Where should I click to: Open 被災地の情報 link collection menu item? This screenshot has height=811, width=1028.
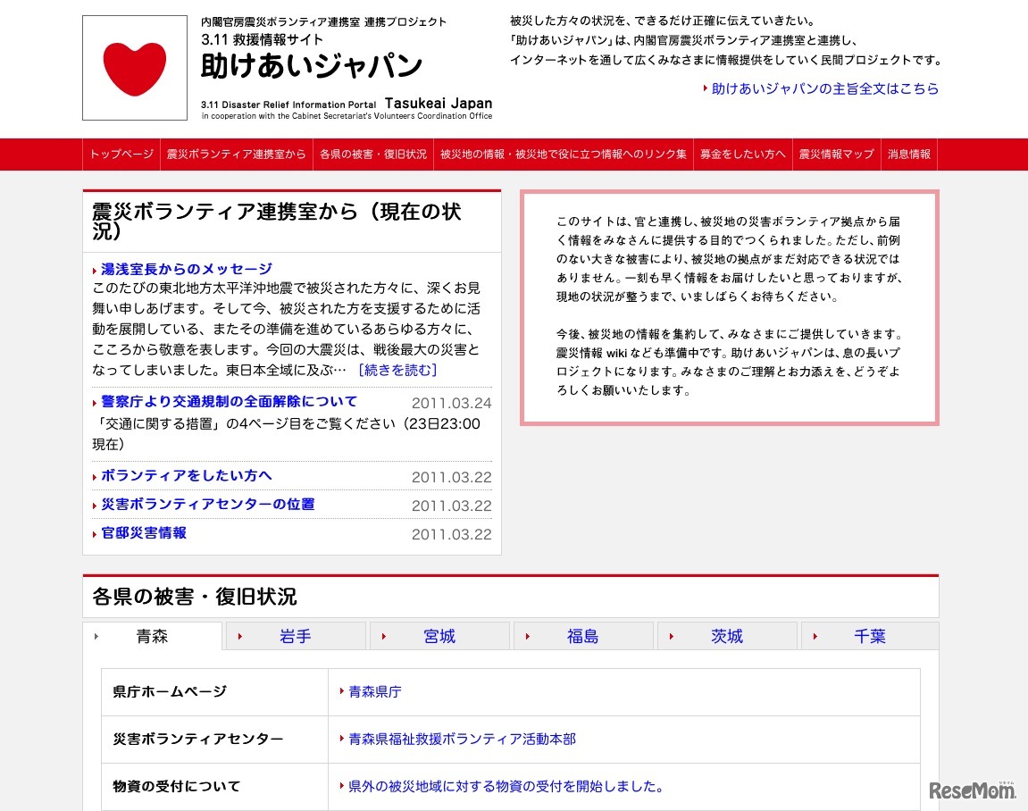pyautogui.click(x=564, y=154)
